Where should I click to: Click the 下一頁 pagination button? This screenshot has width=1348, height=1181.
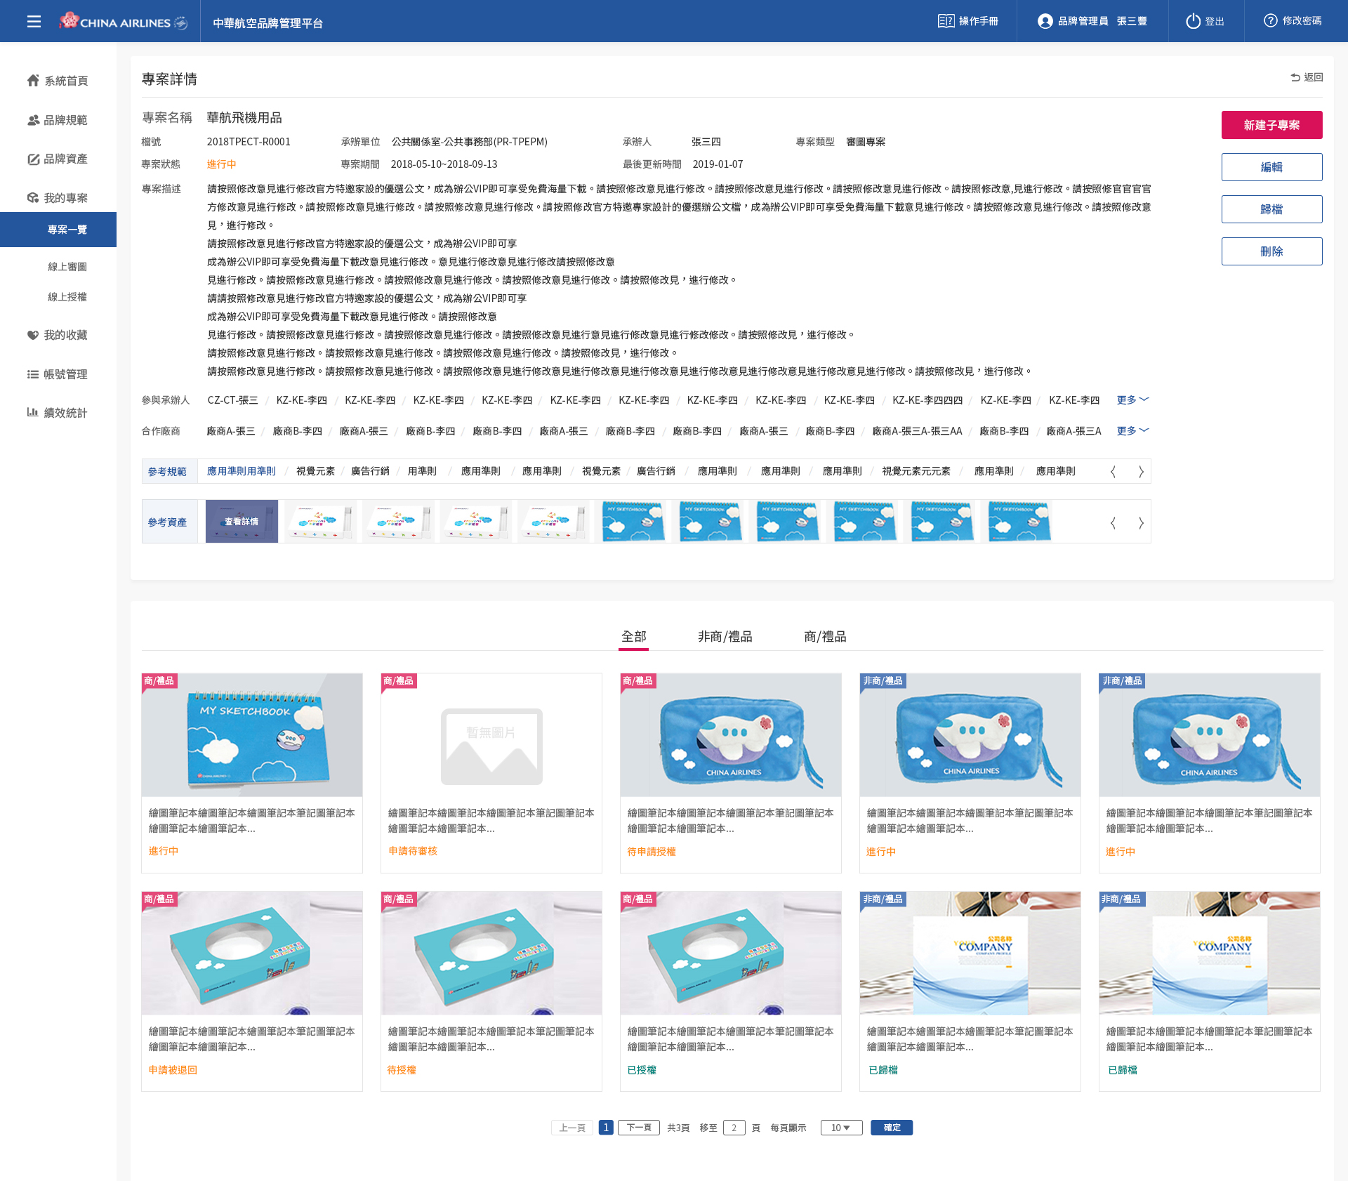pyautogui.click(x=639, y=1128)
